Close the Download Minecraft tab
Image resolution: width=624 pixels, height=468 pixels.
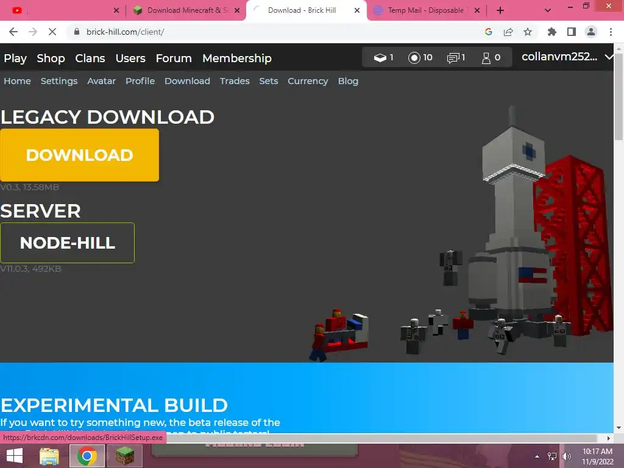[x=237, y=10]
